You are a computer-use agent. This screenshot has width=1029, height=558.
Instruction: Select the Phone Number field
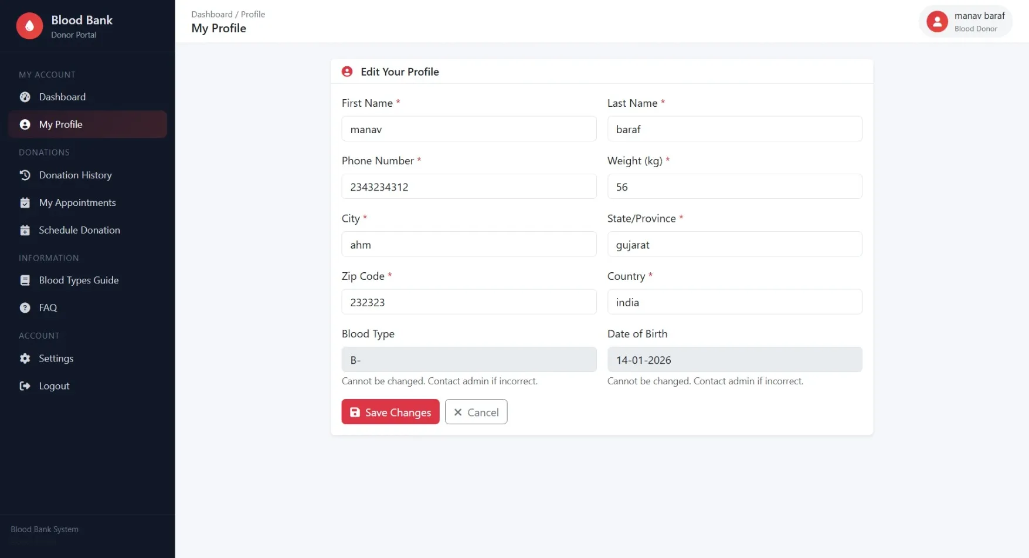[x=468, y=187]
